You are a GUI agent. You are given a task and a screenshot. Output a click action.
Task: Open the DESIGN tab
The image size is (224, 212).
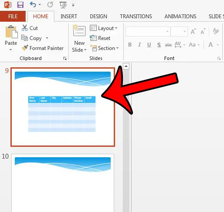coord(99,16)
